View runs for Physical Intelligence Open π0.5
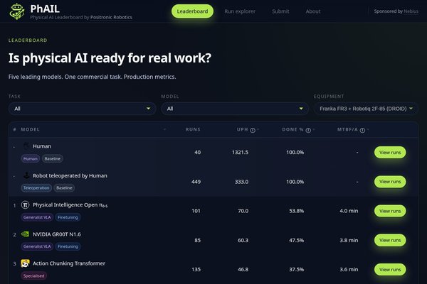 [x=390, y=211]
